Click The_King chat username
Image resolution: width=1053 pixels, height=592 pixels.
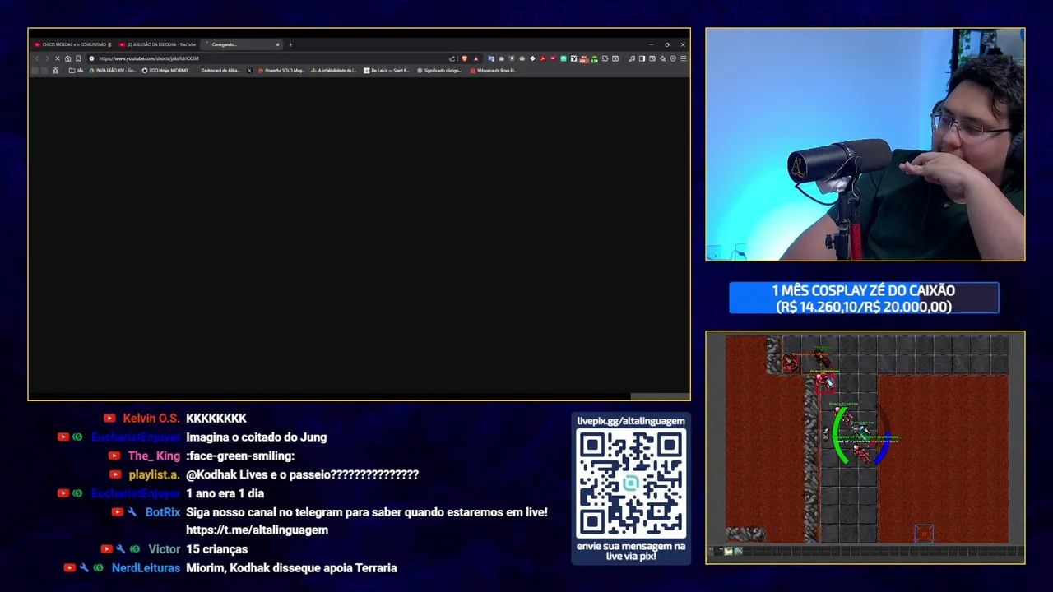pyautogui.click(x=154, y=456)
